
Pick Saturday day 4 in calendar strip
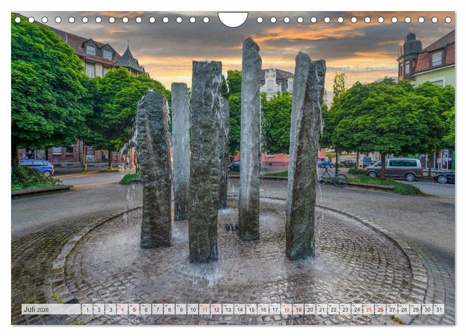click(122, 309)
